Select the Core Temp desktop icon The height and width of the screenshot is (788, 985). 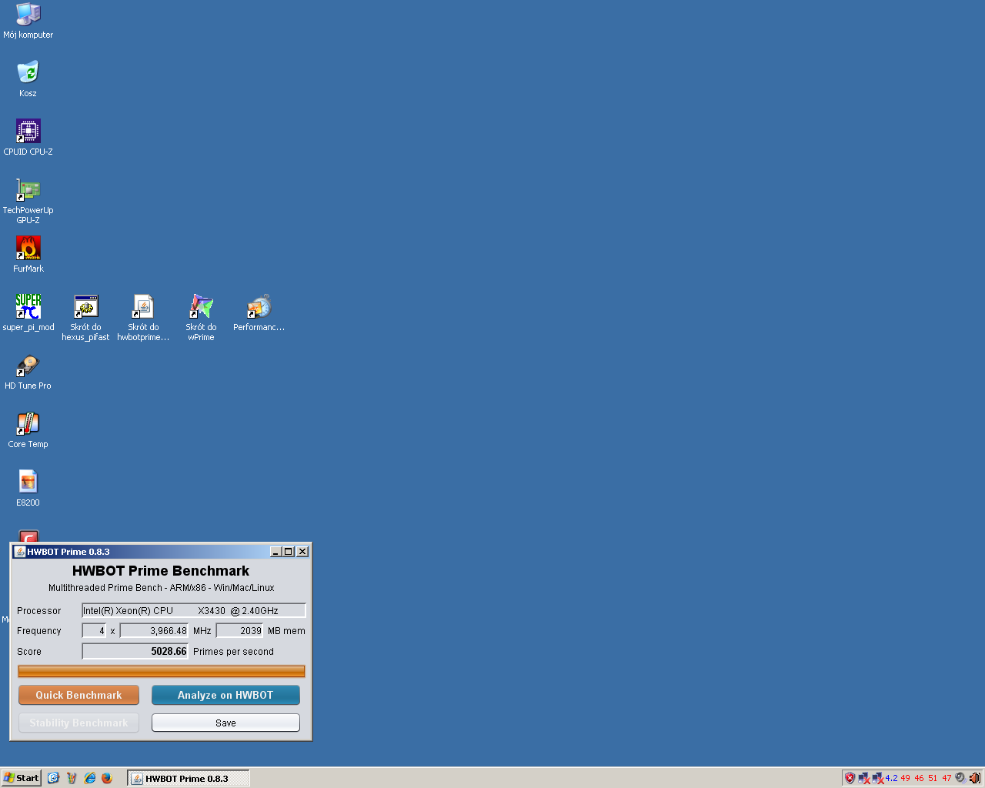click(x=28, y=429)
